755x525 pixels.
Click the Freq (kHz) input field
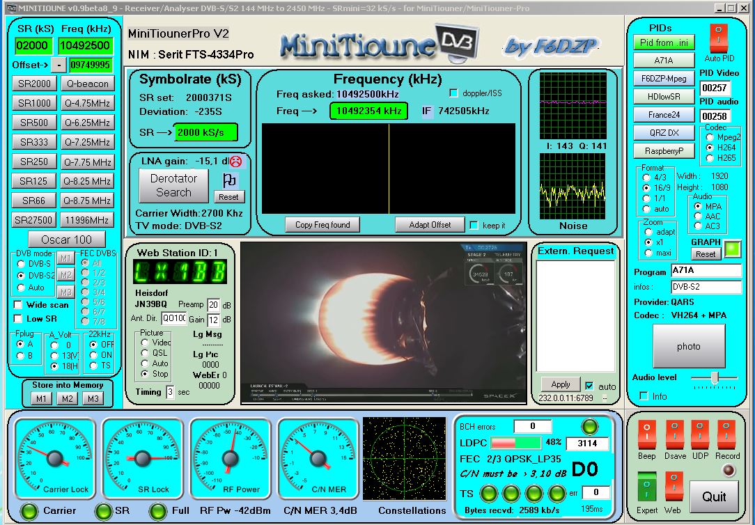click(86, 46)
